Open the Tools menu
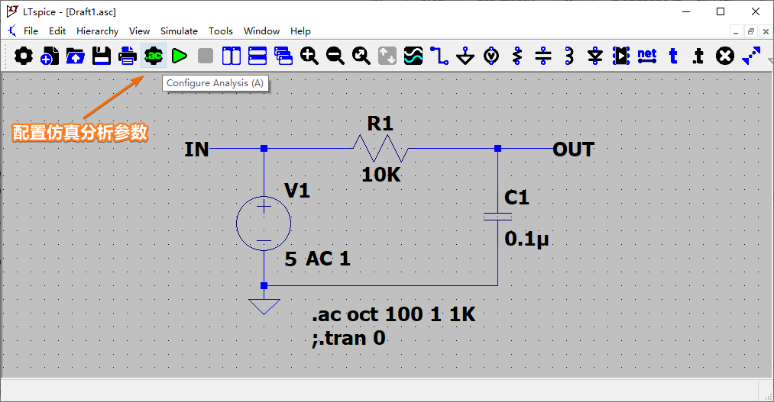 tap(220, 31)
